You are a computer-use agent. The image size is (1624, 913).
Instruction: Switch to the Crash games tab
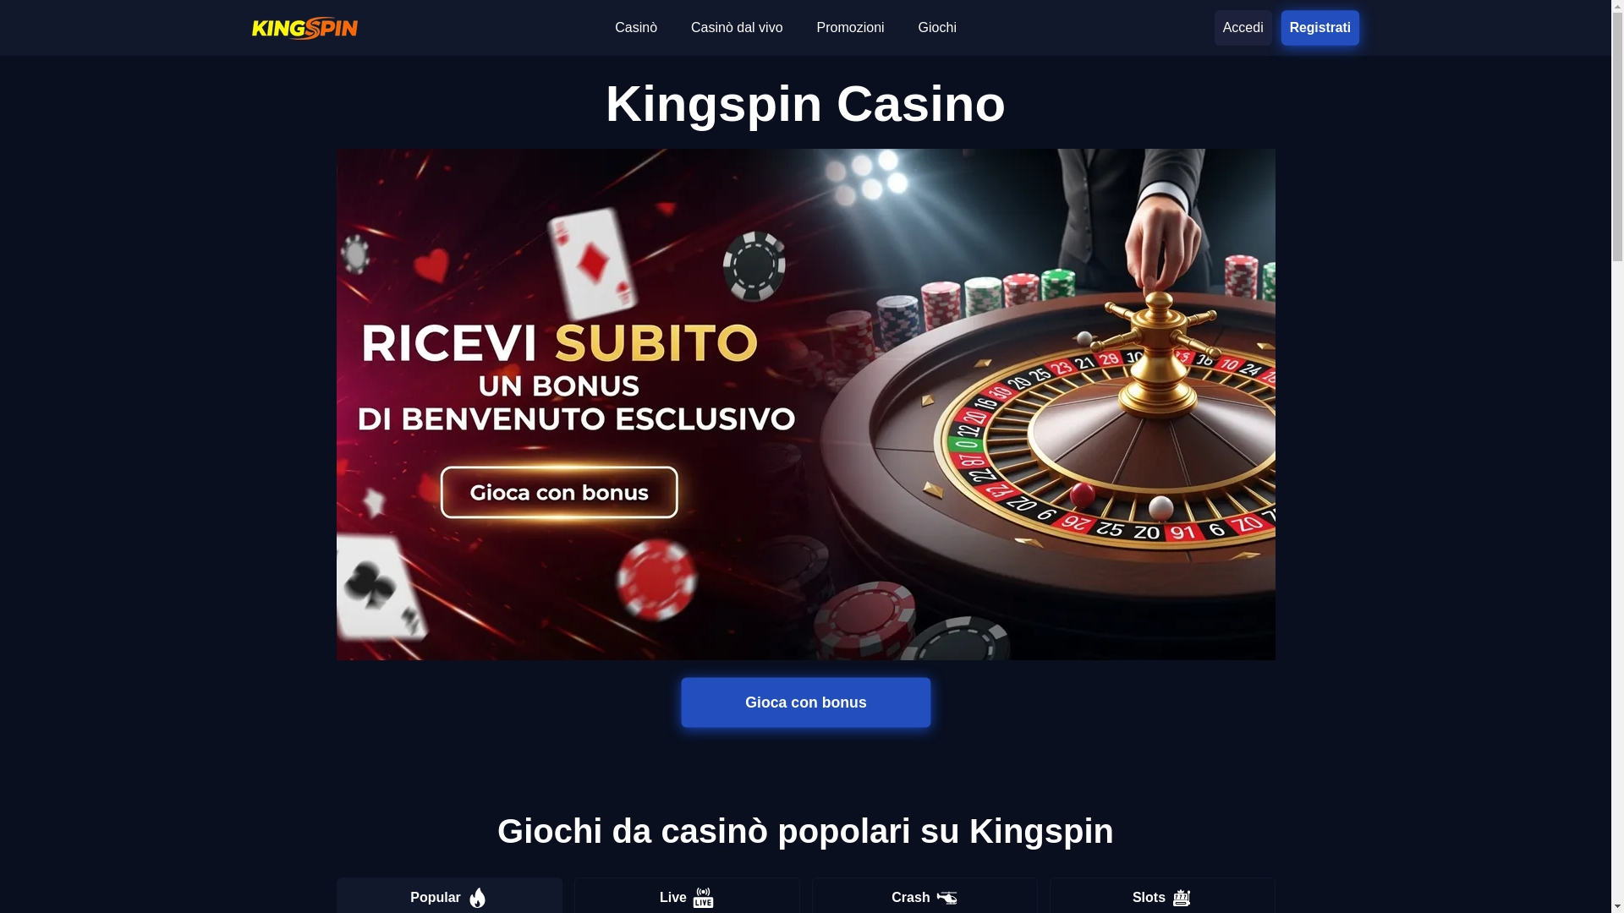tap(924, 896)
